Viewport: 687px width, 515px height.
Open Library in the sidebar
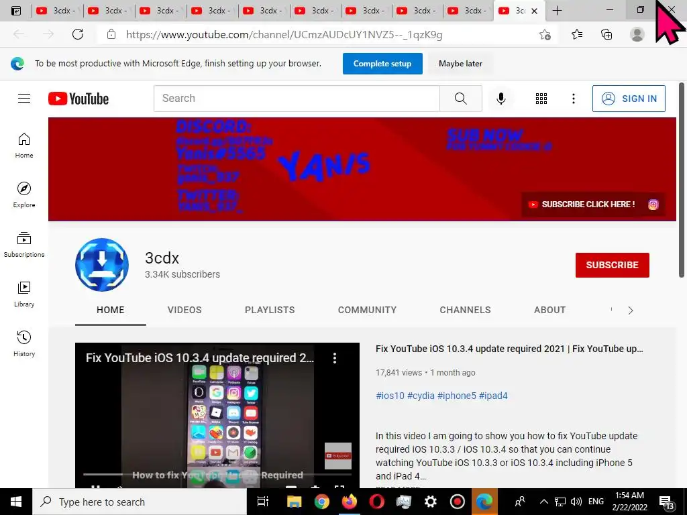point(24,294)
